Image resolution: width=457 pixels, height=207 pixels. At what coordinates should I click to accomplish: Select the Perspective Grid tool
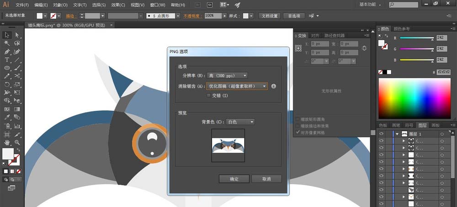[17, 101]
